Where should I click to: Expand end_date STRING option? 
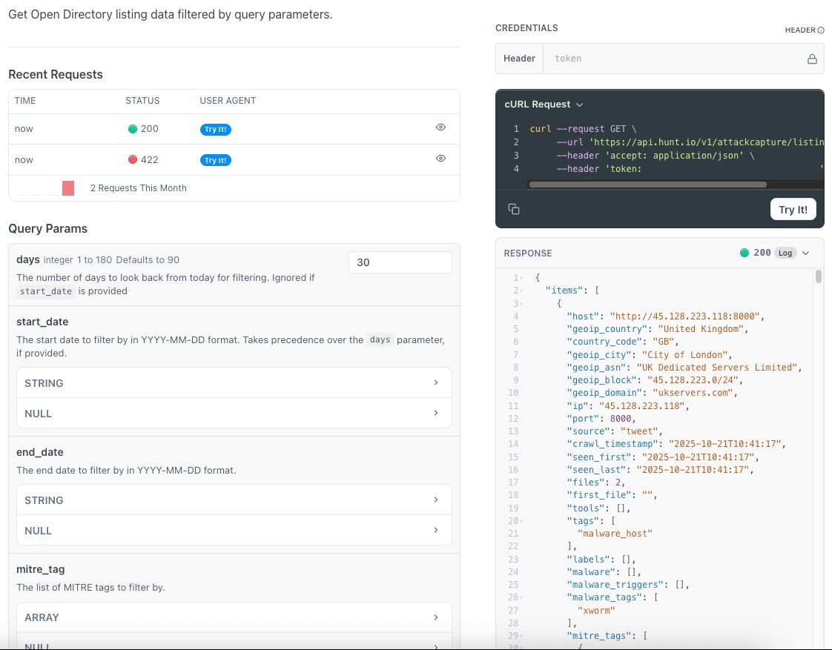[234, 500]
